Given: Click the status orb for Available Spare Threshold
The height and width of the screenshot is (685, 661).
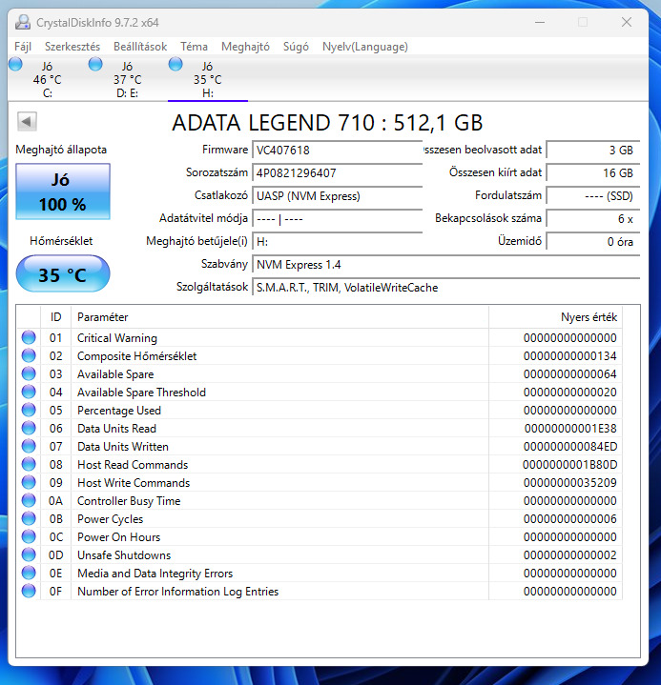Looking at the screenshot, I should coord(29,392).
